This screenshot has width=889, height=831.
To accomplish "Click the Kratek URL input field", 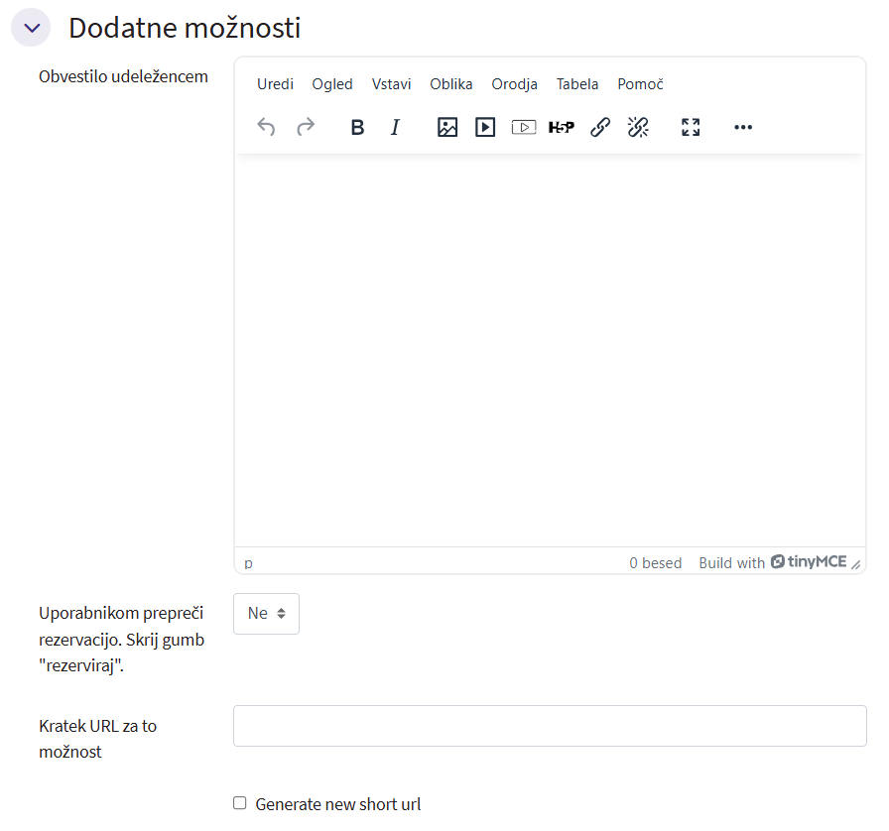I will click(550, 726).
